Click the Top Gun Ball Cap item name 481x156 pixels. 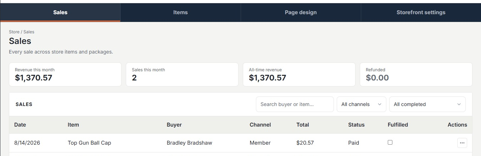click(x=89, y=143)
